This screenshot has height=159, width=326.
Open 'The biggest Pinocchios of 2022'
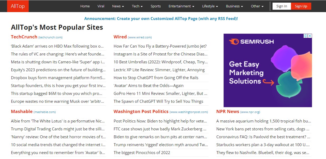142,153
